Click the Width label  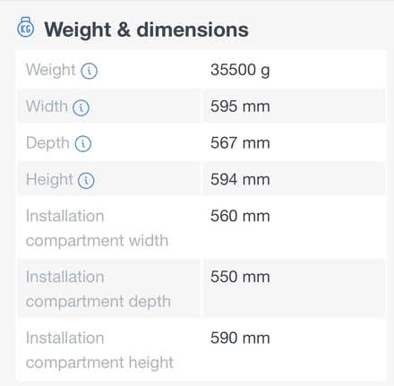(47, 107)
